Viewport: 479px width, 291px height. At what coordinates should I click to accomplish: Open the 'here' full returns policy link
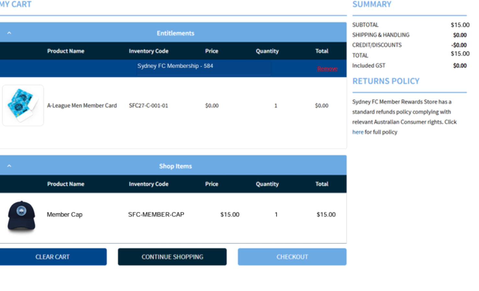pos(358,132)
